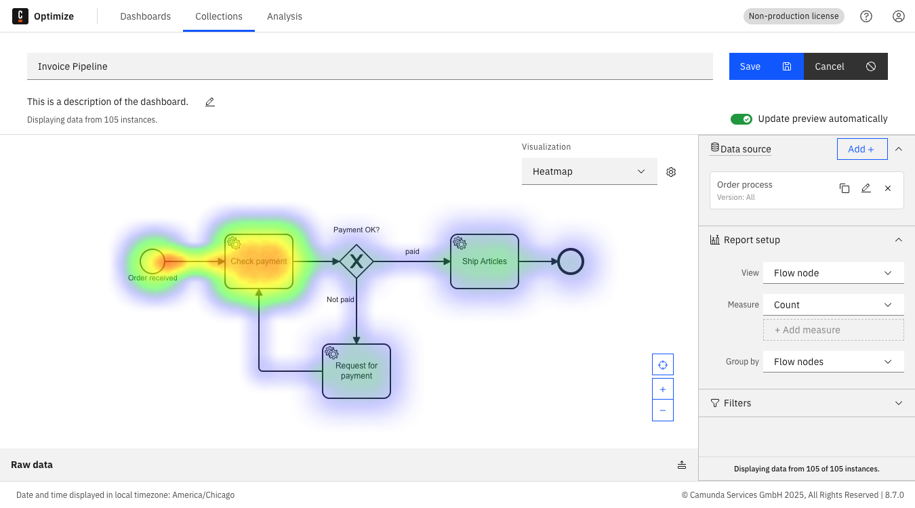Collapse the Report setup section

point(899,239)
